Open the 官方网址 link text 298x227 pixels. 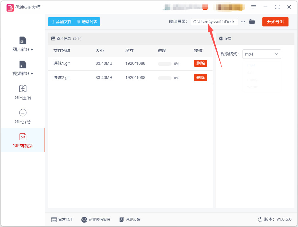66,220
